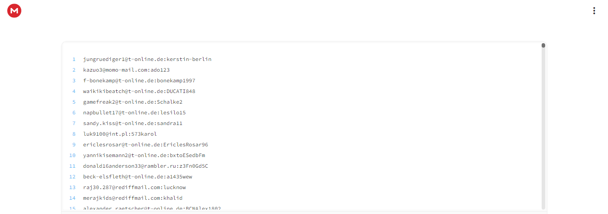Open the three-dot options menu
This screenshot has width=608, height=214.
coord(594,11)
